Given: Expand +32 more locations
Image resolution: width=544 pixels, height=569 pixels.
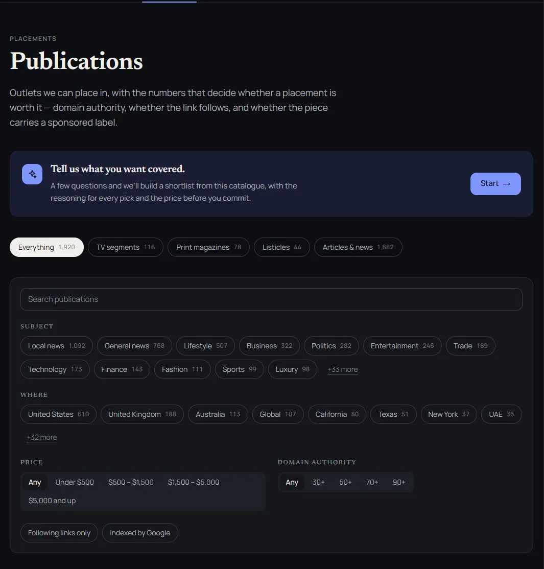Looking at the screenshot, I should point(42,438).
